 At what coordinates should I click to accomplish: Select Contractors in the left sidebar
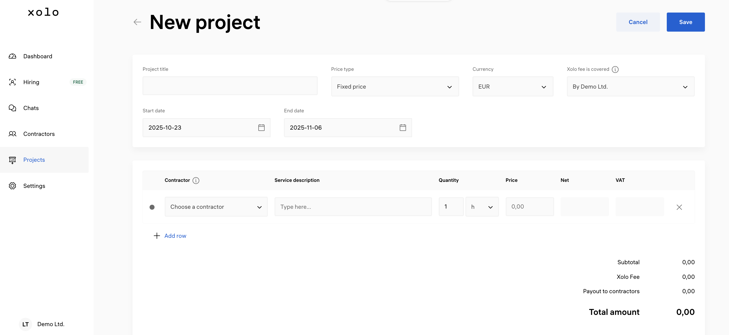[x=39, y=134]
